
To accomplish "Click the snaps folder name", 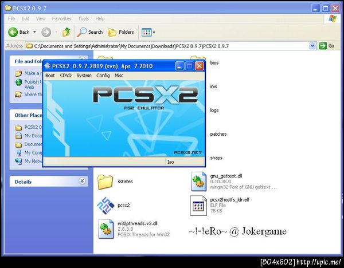I will coord(216,158).
